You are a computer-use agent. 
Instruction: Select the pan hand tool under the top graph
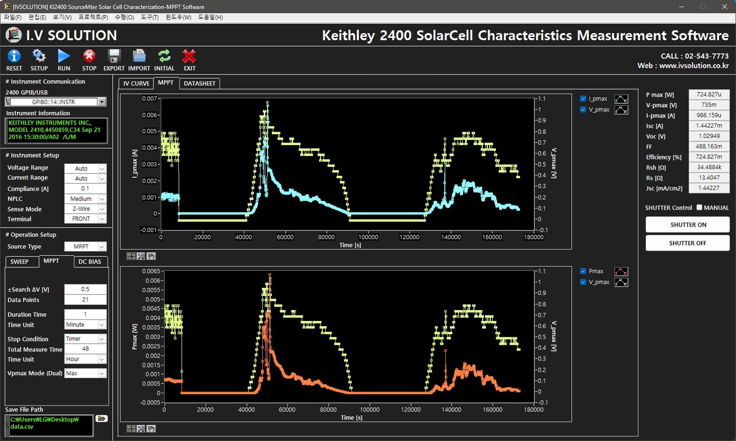(151, 256)
